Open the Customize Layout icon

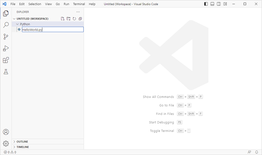click(x=225, y=4)
